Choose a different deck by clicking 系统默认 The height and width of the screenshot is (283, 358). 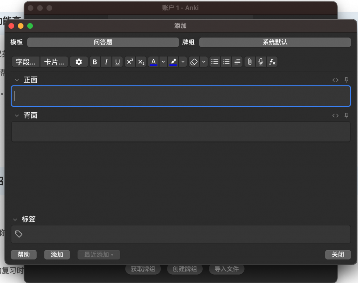point(275,42)
